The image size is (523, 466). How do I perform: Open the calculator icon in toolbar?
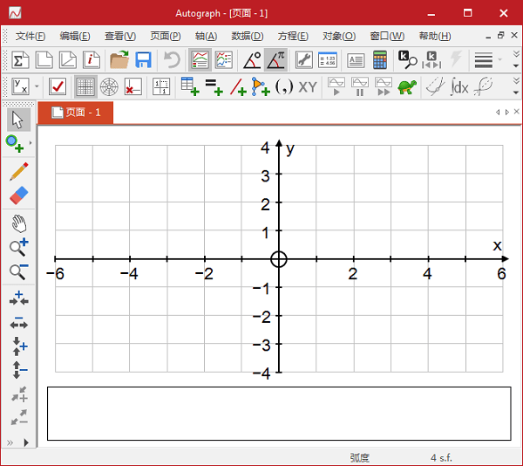point(380,60)
